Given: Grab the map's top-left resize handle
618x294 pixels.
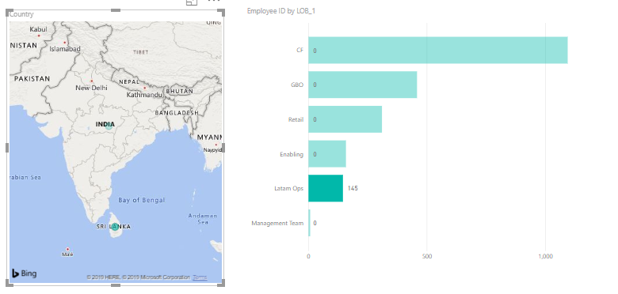Looking at the screenshot, I should click(x=9, y=13).
